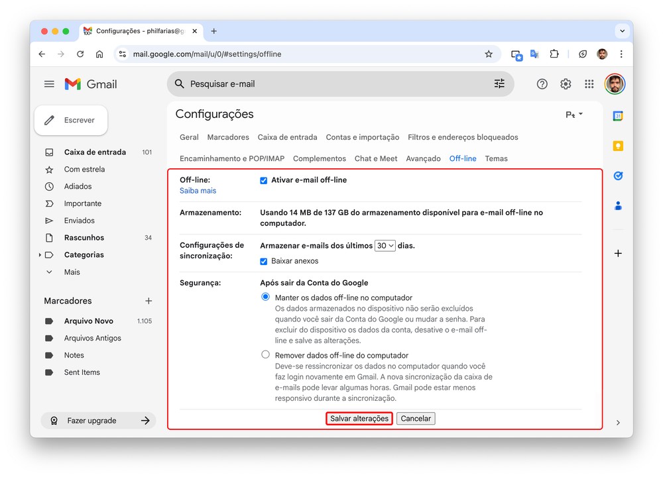Click the search filter options icon

click(499, 84)
